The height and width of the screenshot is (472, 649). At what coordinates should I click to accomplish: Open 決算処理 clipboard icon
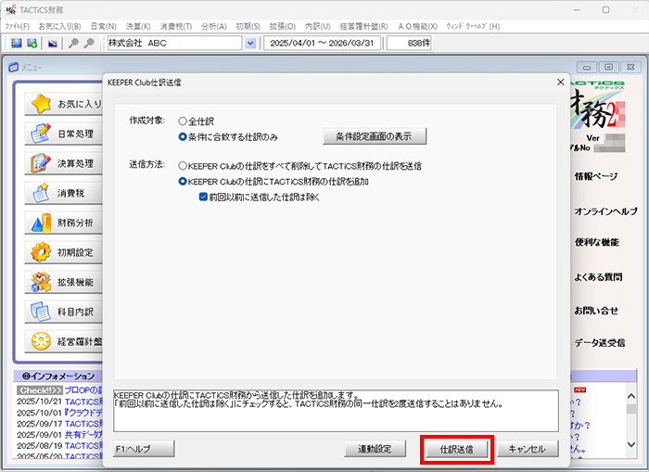pyautogui.click(x=41, y=163)
